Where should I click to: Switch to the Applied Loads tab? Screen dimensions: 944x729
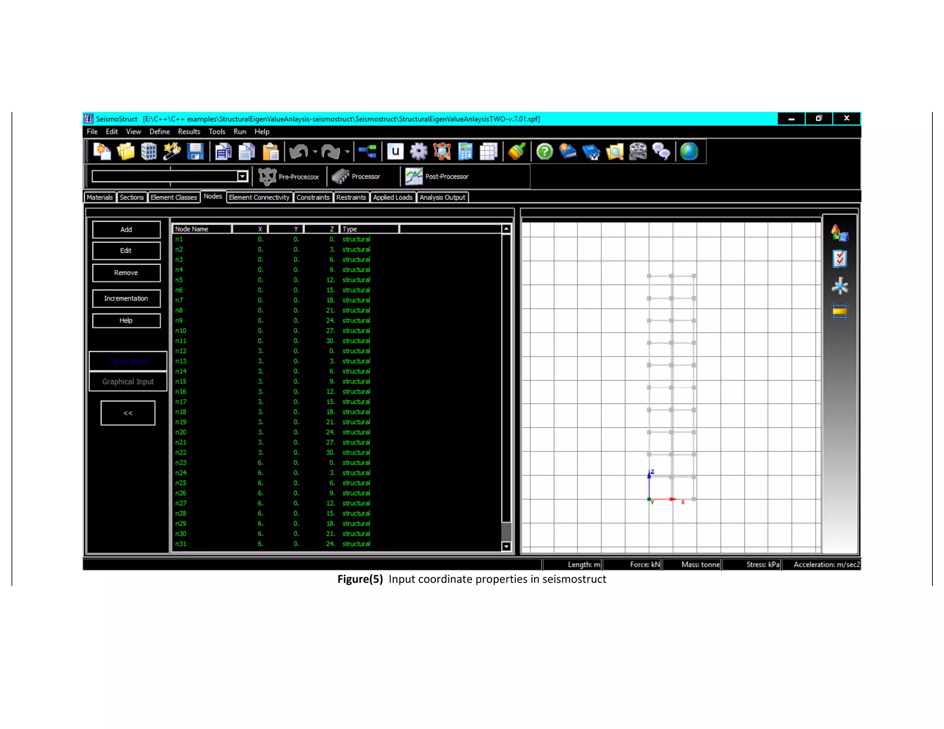(393, 197)
